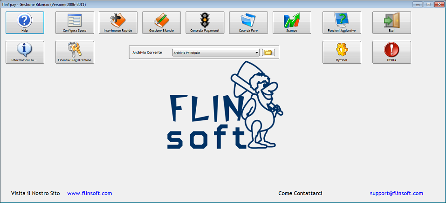The image size is (446, 203).
Task: Open the Stampe reports button
Action: click(x=292, y=23)
